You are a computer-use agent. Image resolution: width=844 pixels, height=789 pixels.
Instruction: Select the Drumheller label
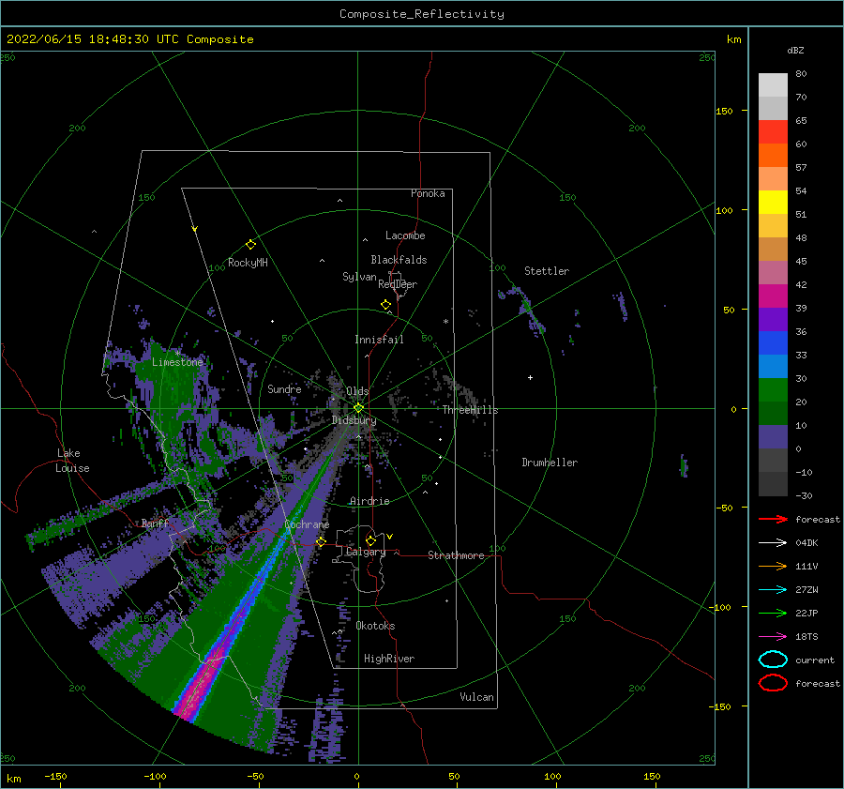click(550, 463)
